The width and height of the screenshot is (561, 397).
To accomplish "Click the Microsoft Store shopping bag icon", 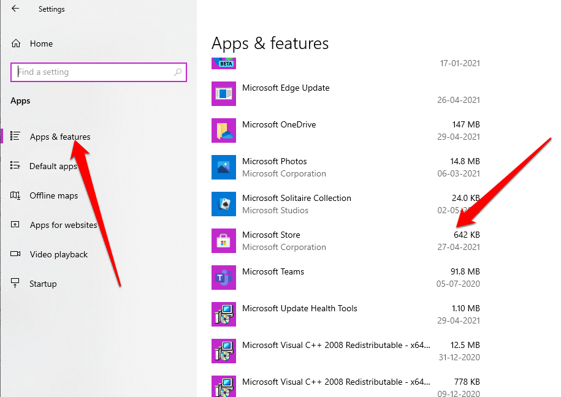I will [224, 241].
